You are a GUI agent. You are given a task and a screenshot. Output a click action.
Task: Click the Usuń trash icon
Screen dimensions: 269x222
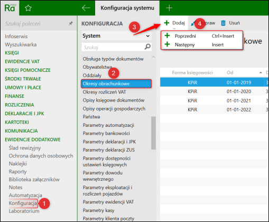click(223, 23)
